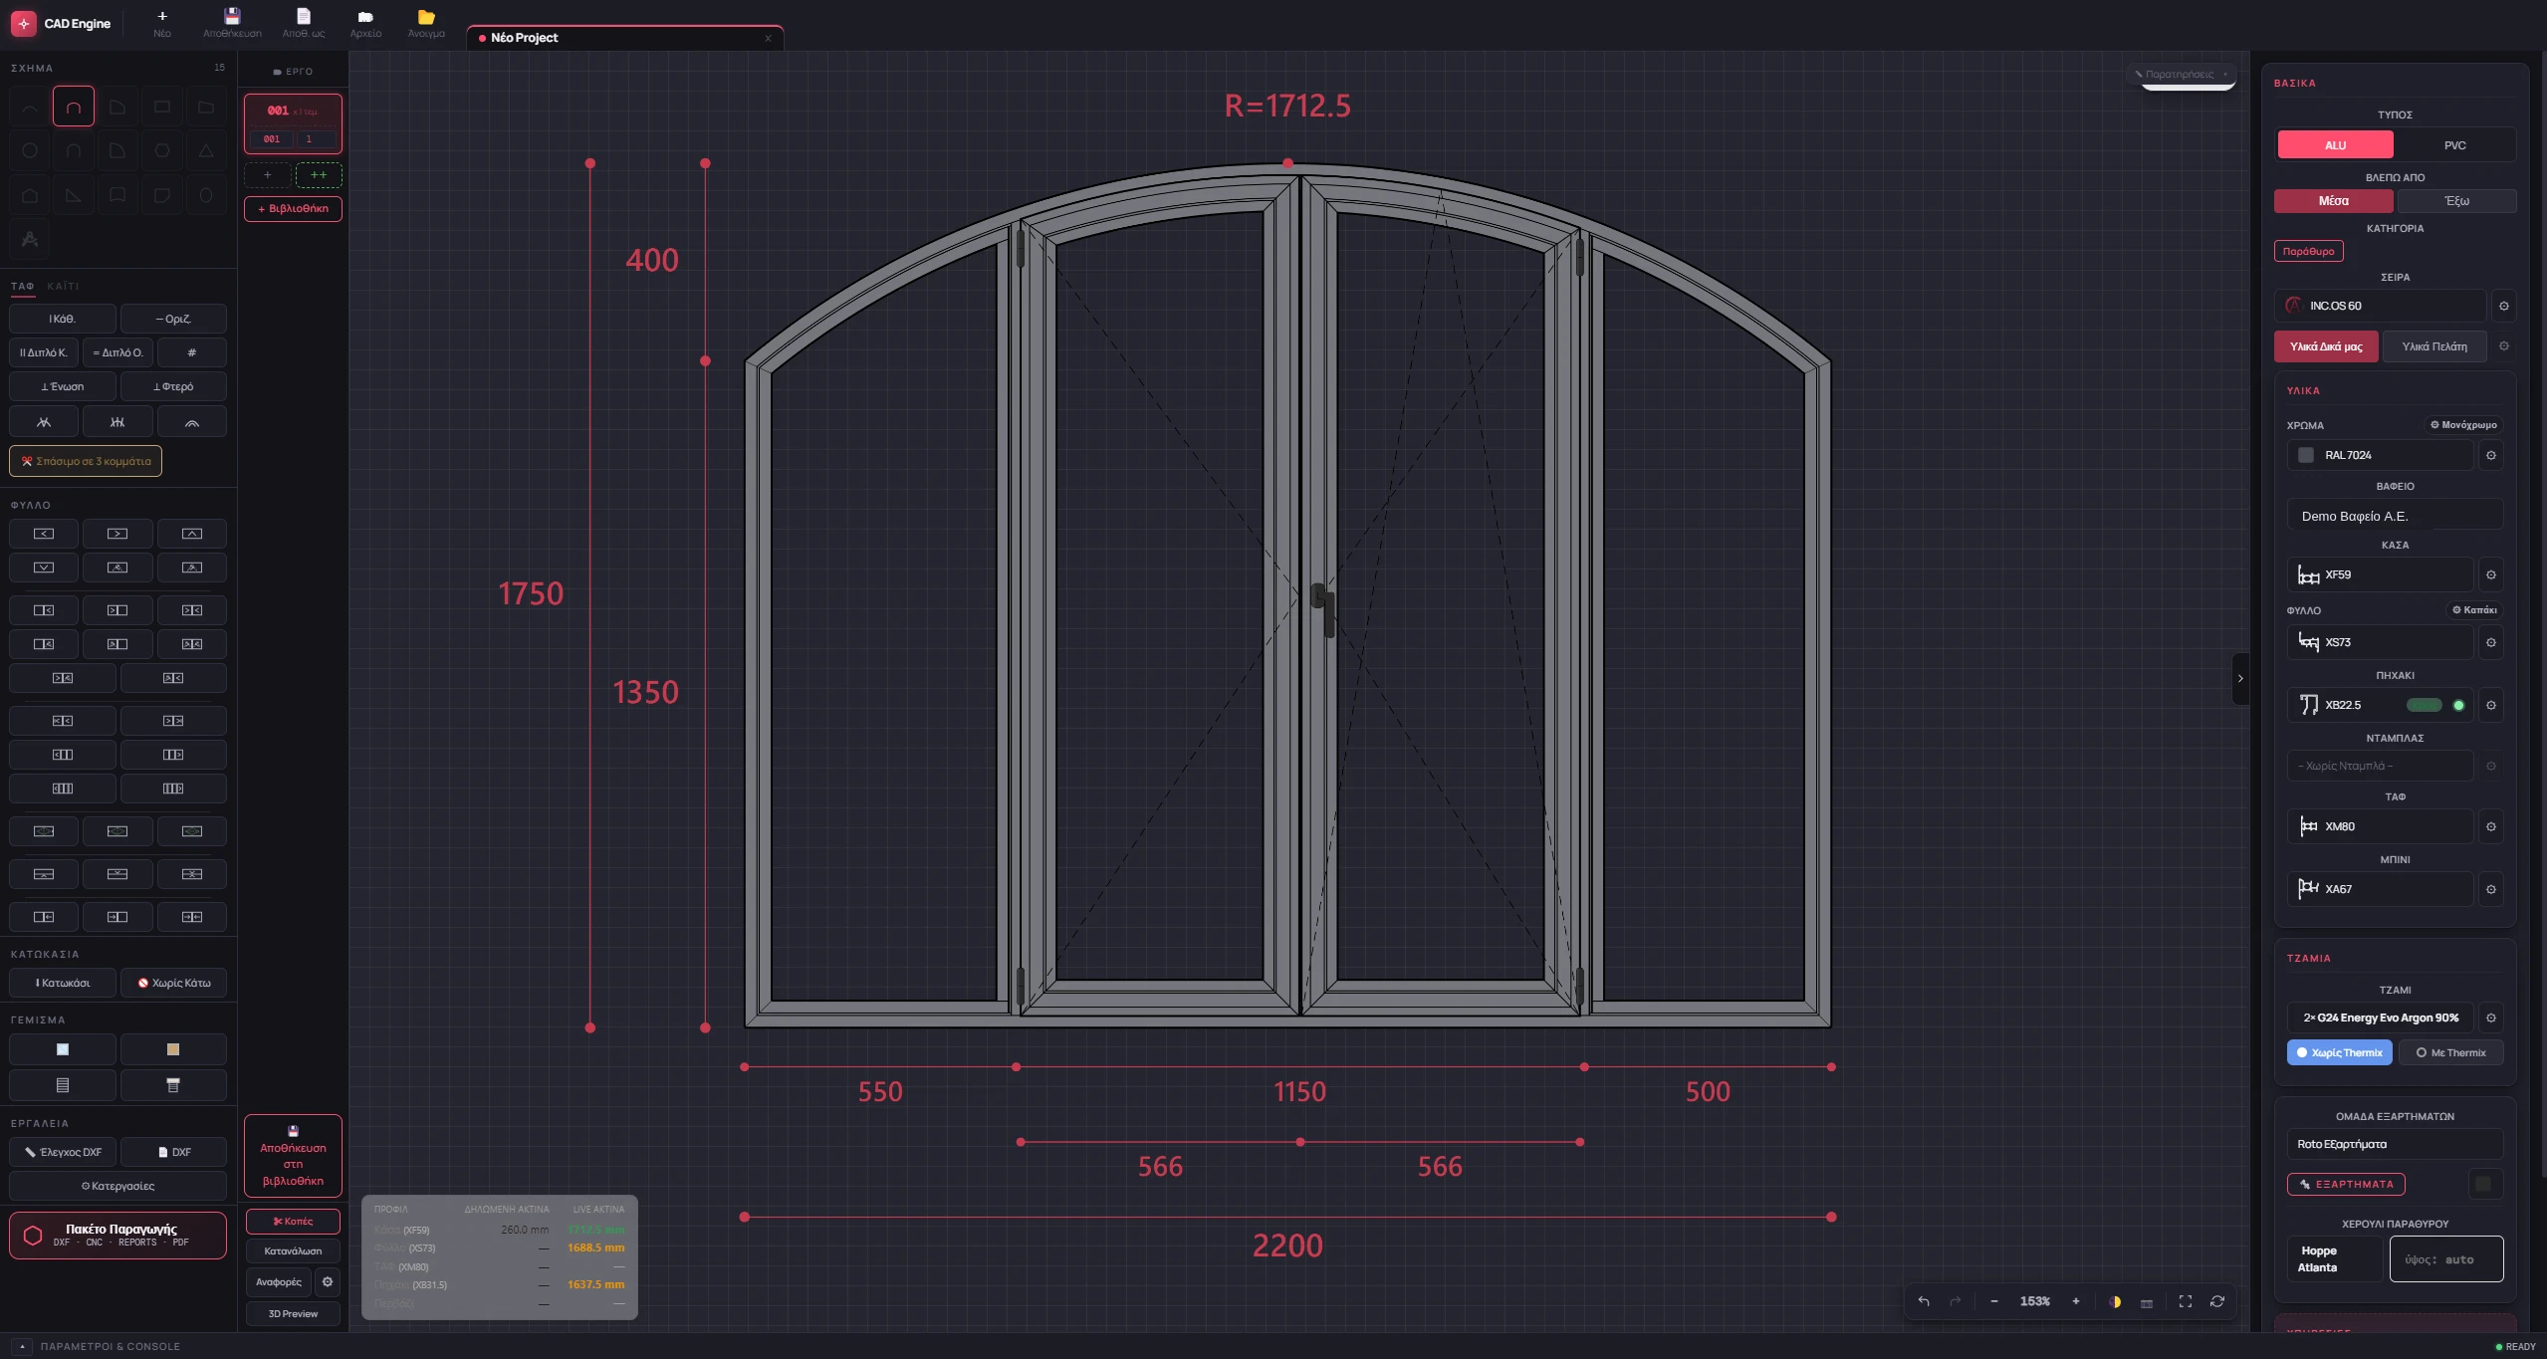Screen dimensions: 2547x1359
Task: Open the ΒΑΦΕΙΟ Demo Βαφείο A.E. dropdown
Action: pos(2395,516)
